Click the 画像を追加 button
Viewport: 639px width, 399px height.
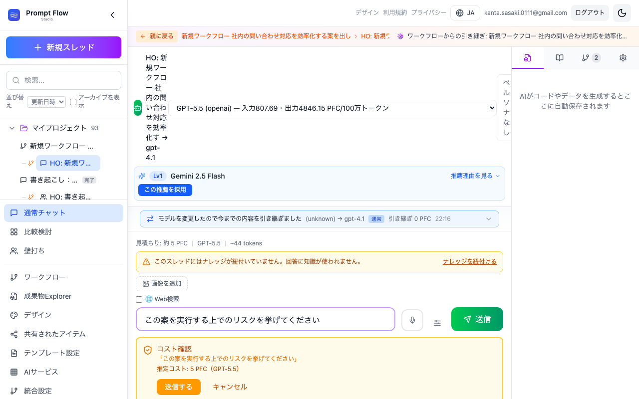coord(162,284)
